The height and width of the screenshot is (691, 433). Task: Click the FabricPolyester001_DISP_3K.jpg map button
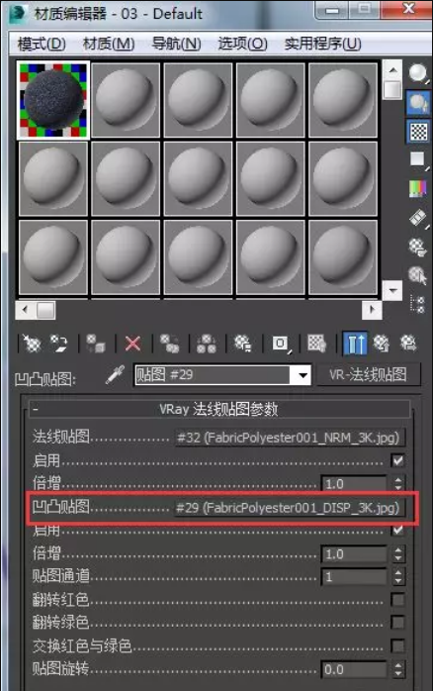click(289, 508)
